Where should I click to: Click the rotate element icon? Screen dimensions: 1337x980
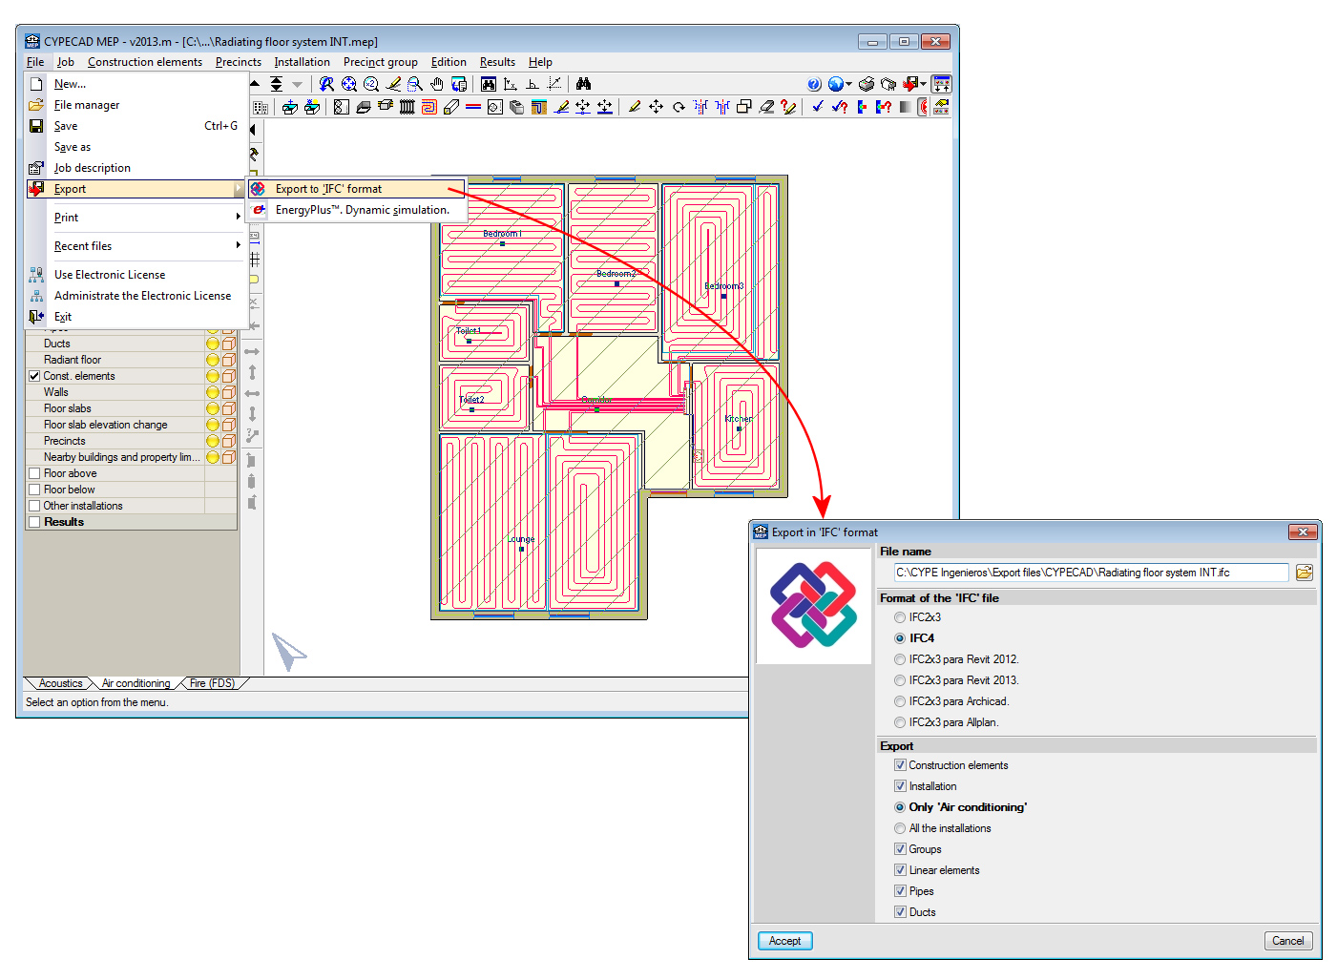click(x=679, y=107)
